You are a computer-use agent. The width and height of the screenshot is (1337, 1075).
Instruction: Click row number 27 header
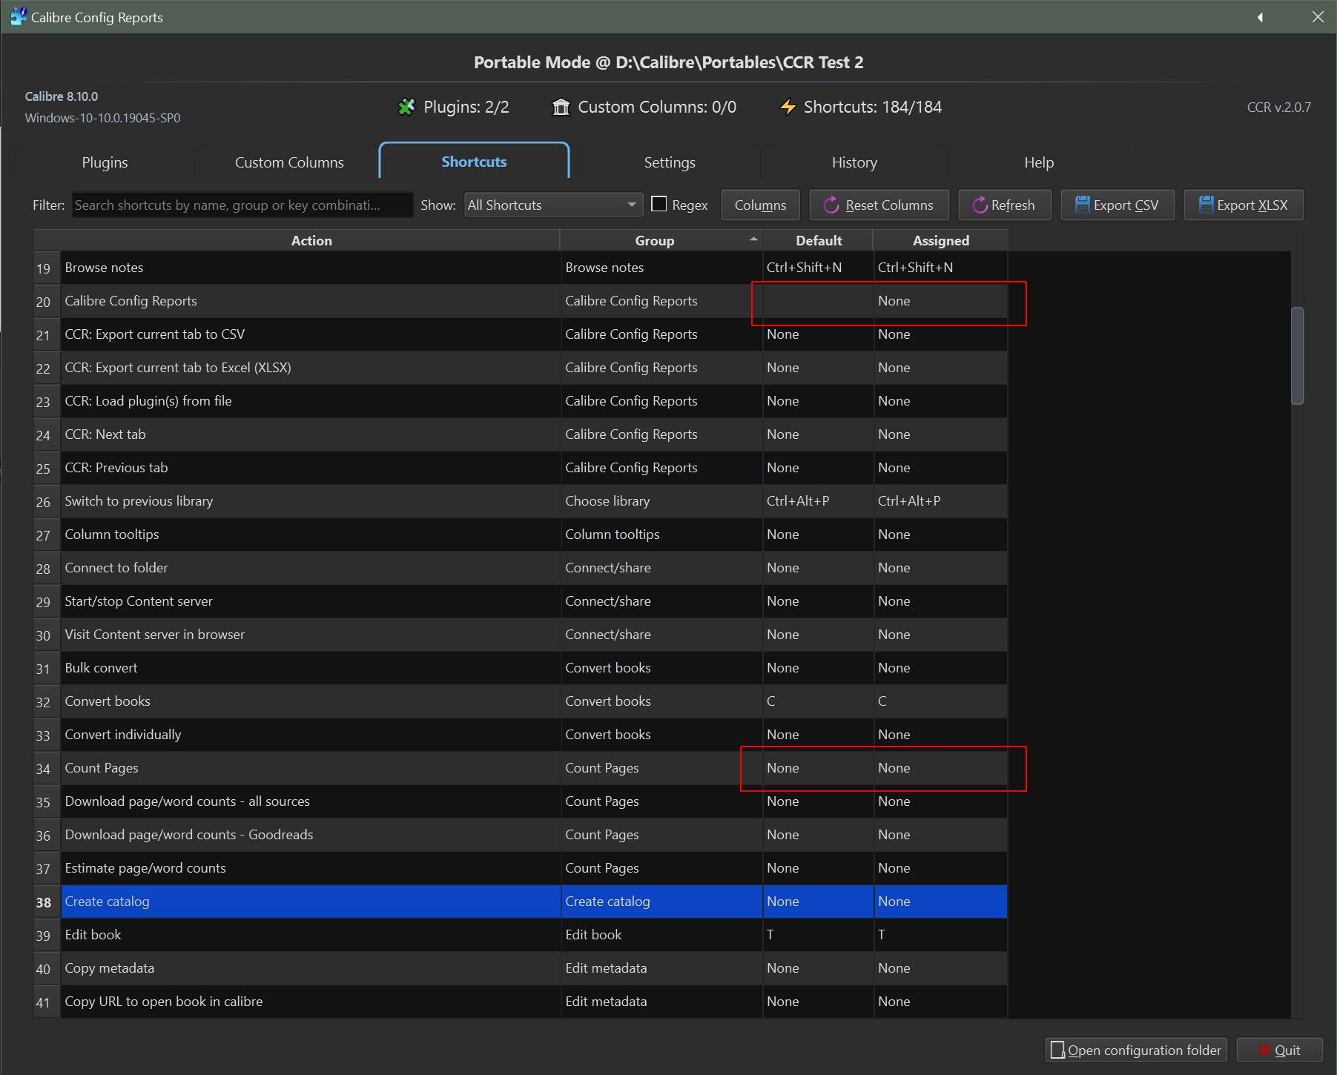point(47,535)
